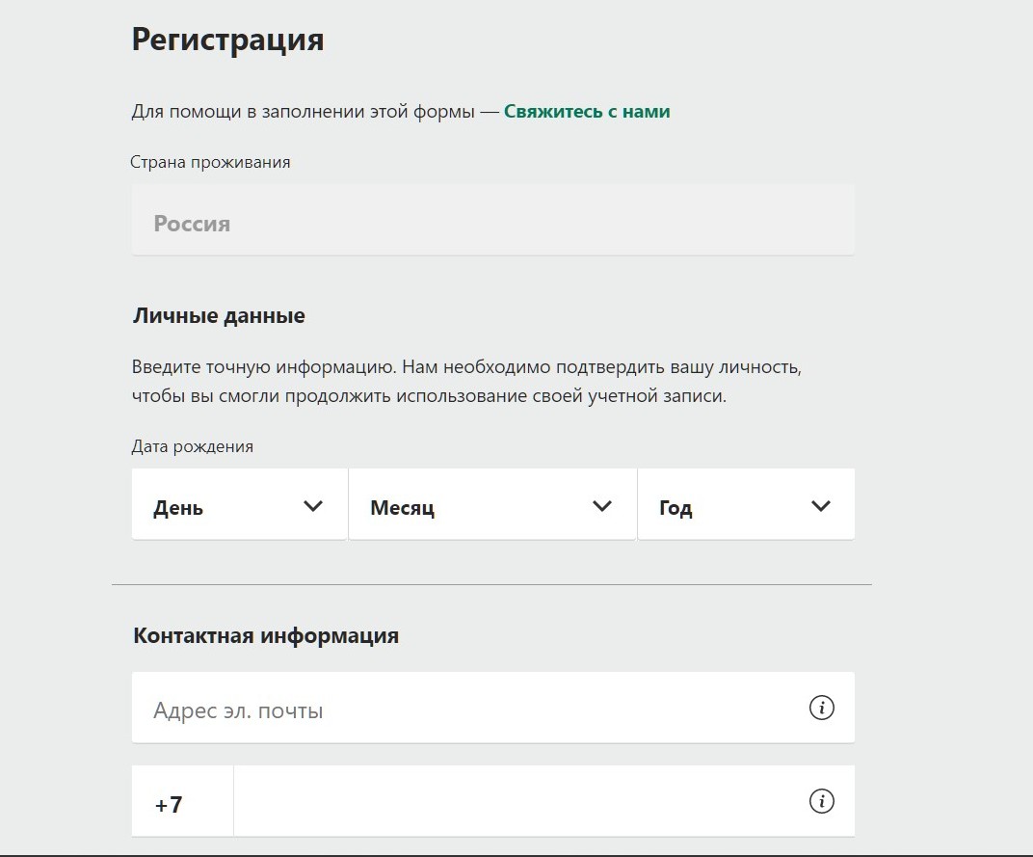Open the День dropdown

tap(239, 504)
